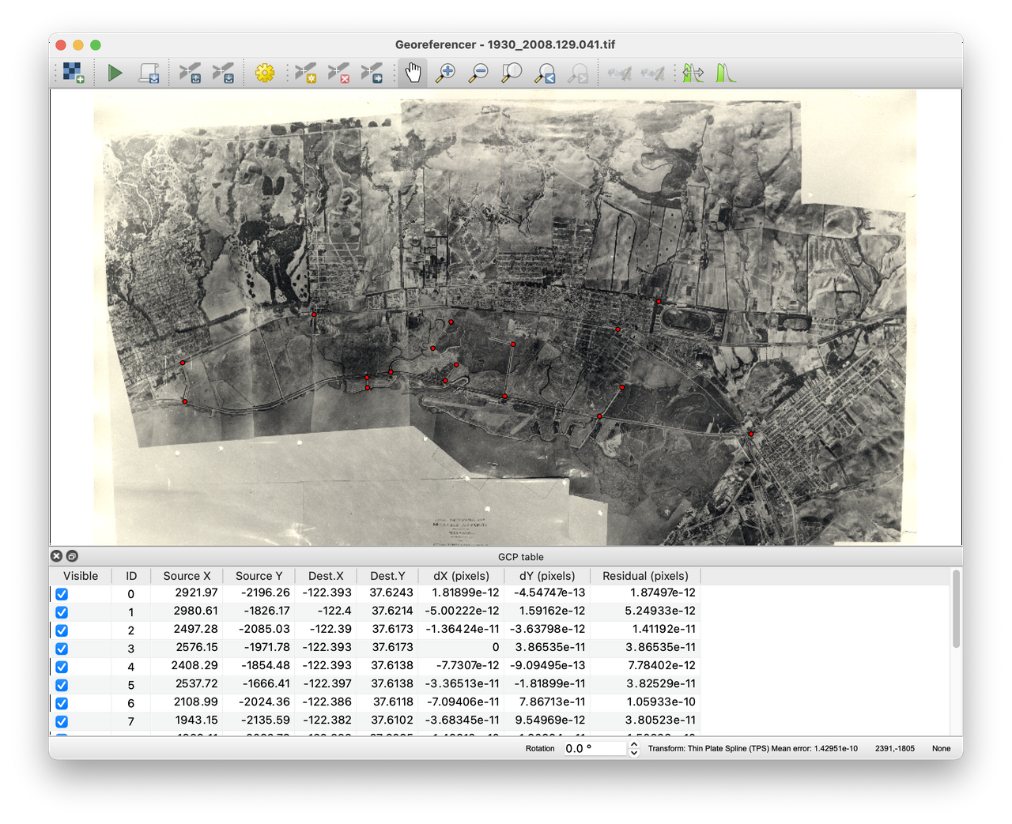Image resolution: width=1012 pixels, height=824 pixels.
Task: Start georeferencing with the green play button
Action: pos(115,73)
